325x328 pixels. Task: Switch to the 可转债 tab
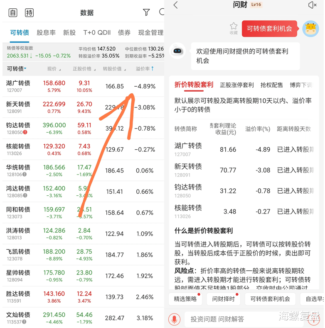tap(20, 33)
